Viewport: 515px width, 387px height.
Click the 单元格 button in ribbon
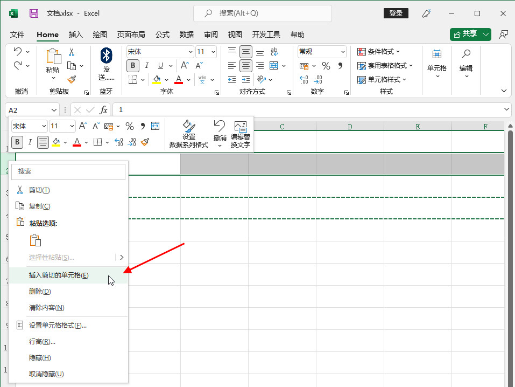[x=437, y=63]
